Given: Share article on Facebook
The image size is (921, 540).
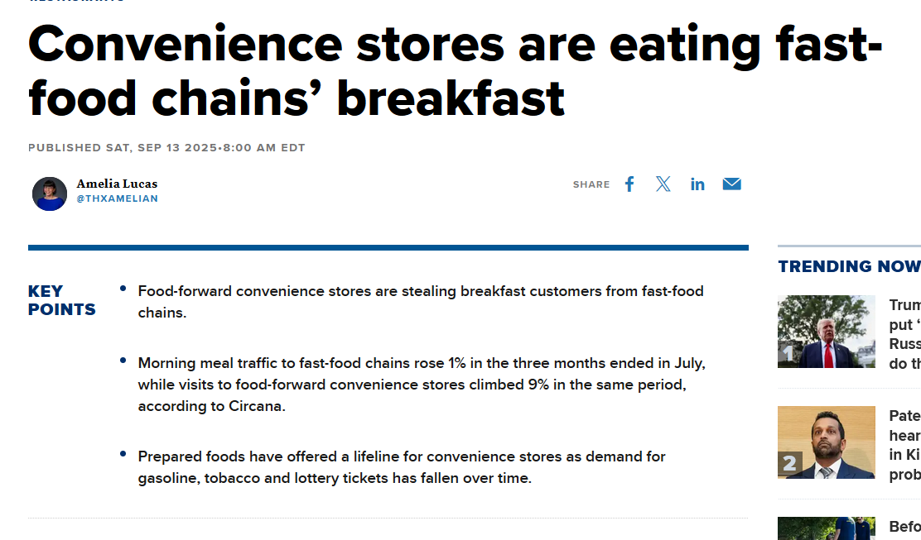Looking at the screenshot, I should point(629,184).
